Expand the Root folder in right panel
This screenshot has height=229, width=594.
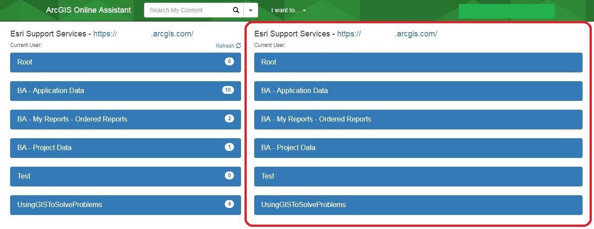point(418,62)
